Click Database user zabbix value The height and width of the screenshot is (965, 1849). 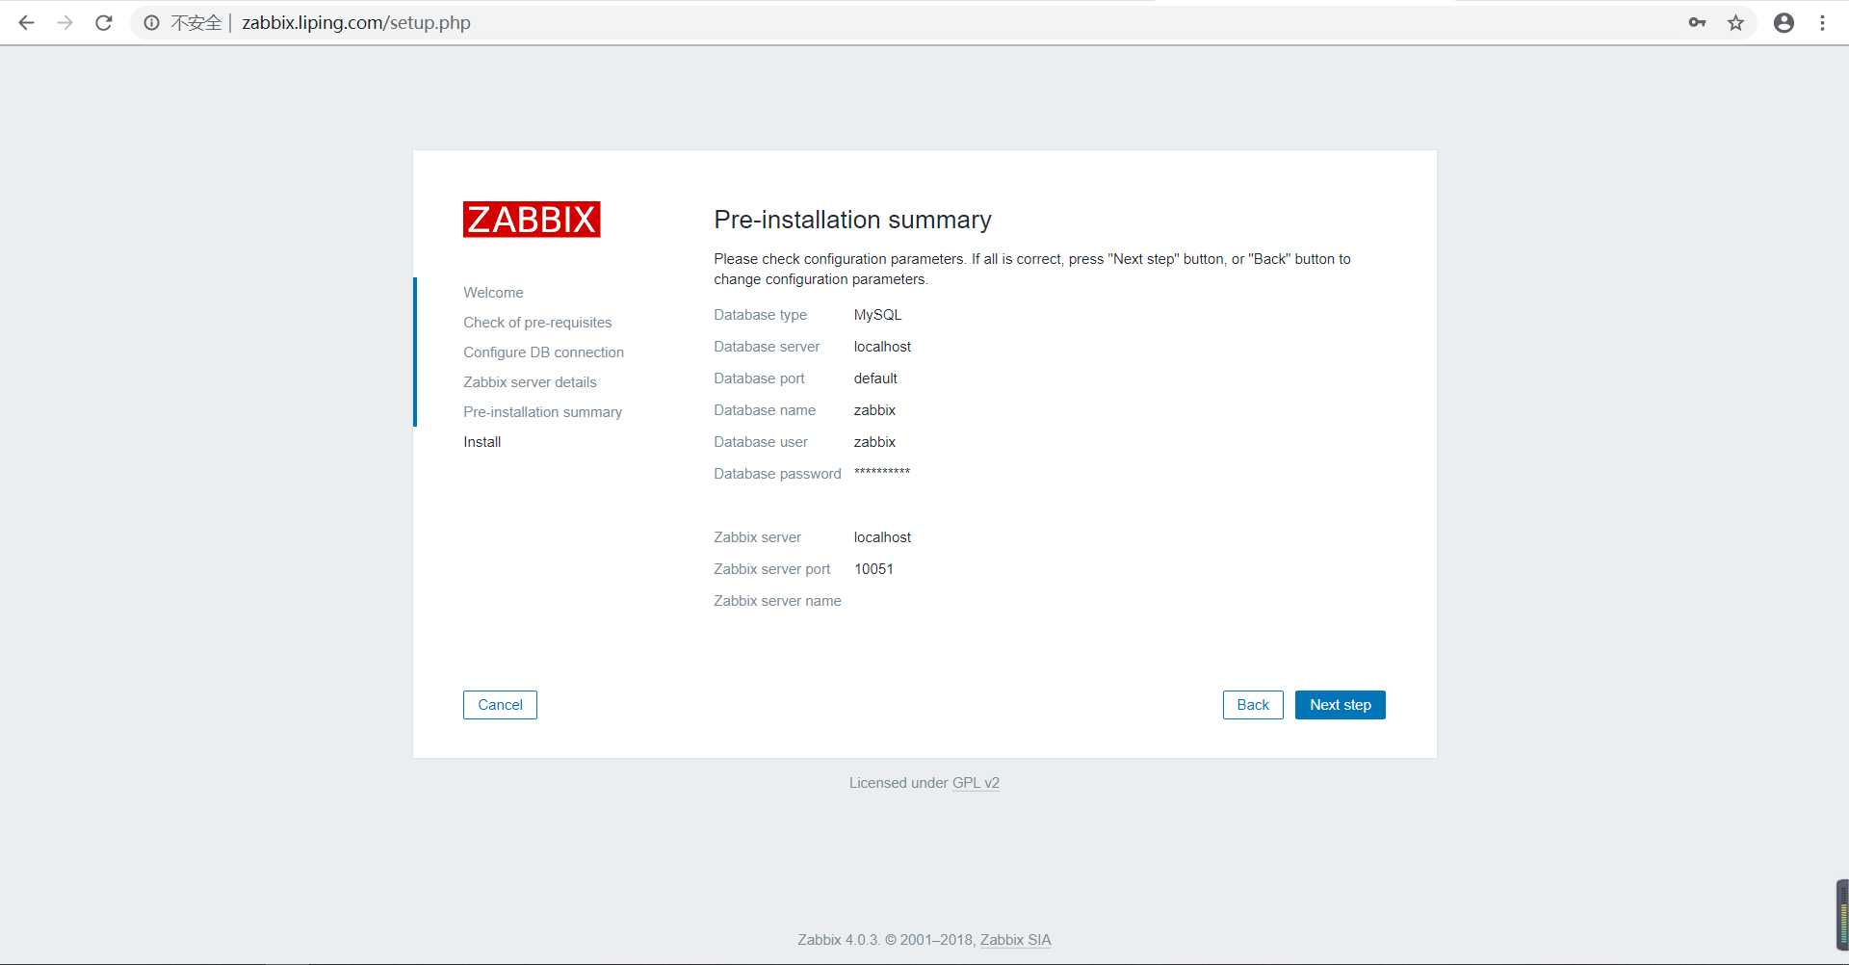click(x=874, y=442)
